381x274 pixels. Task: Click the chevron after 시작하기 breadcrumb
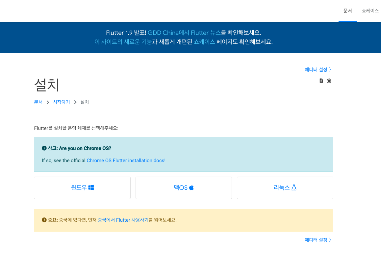point(75,102)
